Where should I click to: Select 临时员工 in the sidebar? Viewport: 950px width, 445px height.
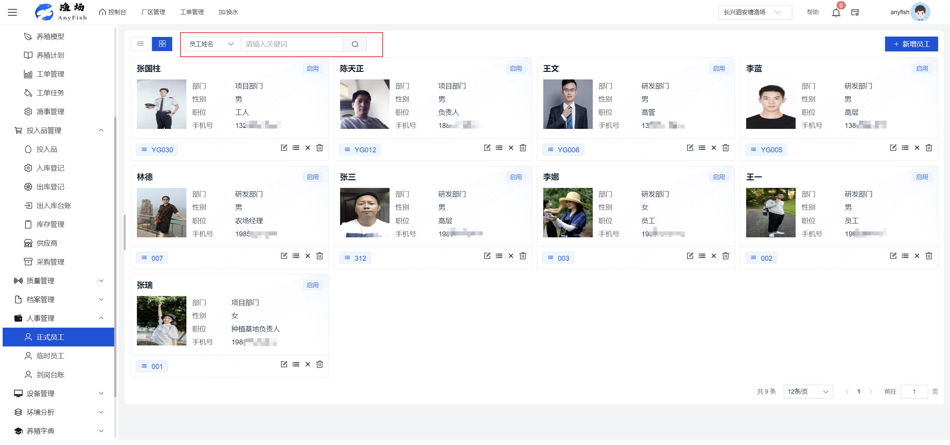pos(50,356)
